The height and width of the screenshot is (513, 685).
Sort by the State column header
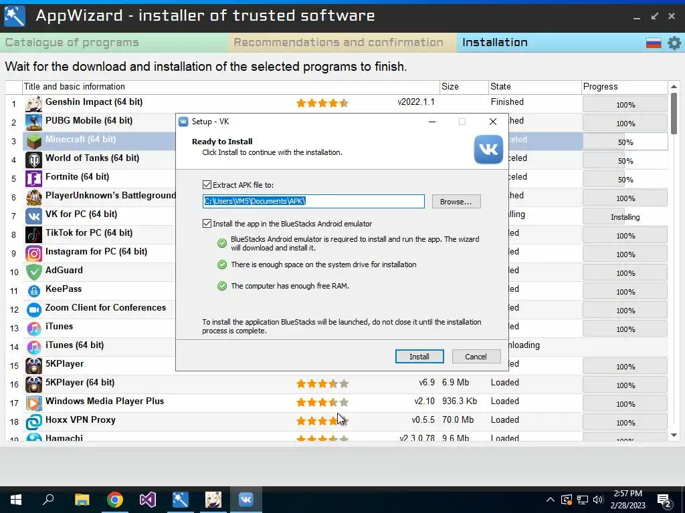(x=535, y=87)
